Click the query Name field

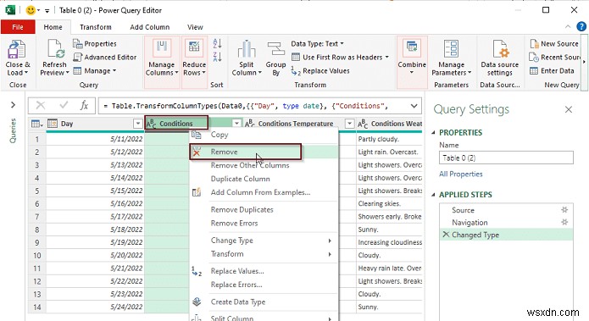pyautogui.click(x=506, y=158)
